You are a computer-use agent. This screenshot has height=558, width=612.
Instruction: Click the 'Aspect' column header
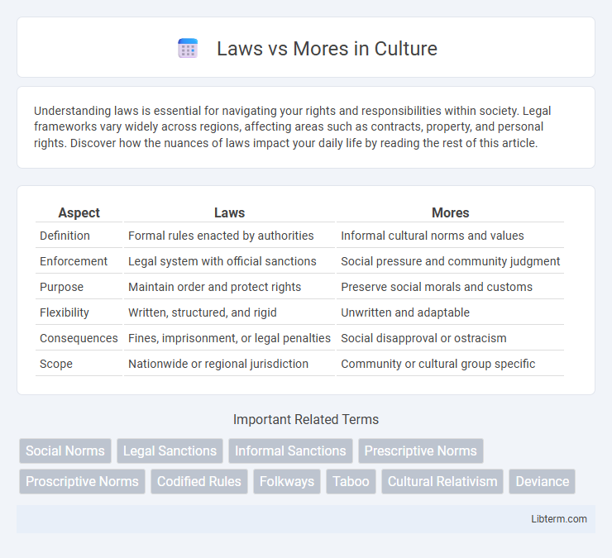point(79,212)
